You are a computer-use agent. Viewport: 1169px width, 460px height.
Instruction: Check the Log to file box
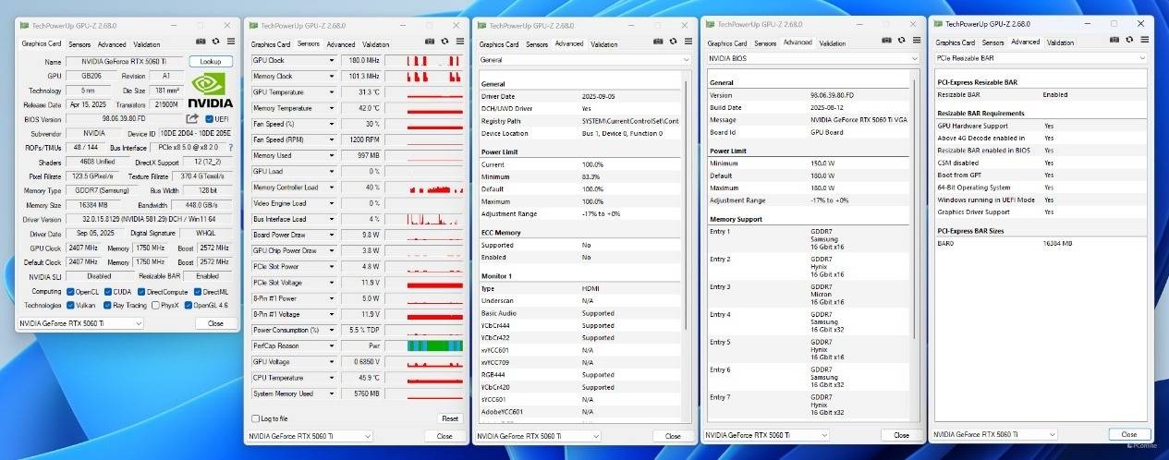pyautogui.click(x=256, y=418)
